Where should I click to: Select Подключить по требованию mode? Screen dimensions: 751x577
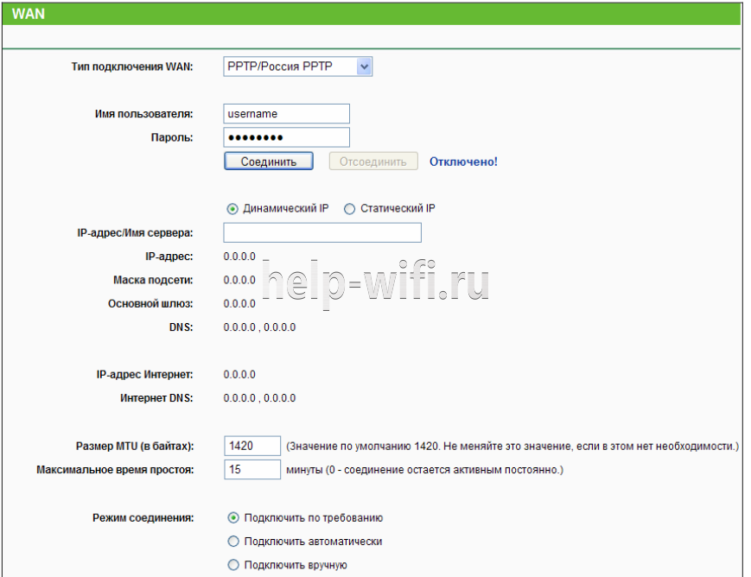tap(232, 518)
